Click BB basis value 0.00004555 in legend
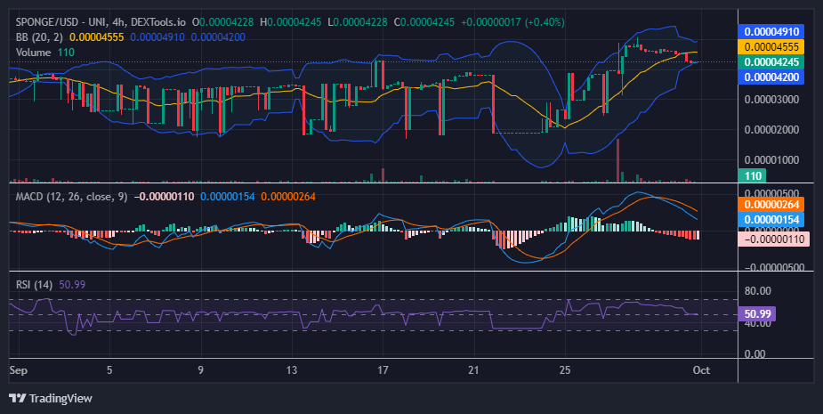The image size is (823, 414). (97, 37)
